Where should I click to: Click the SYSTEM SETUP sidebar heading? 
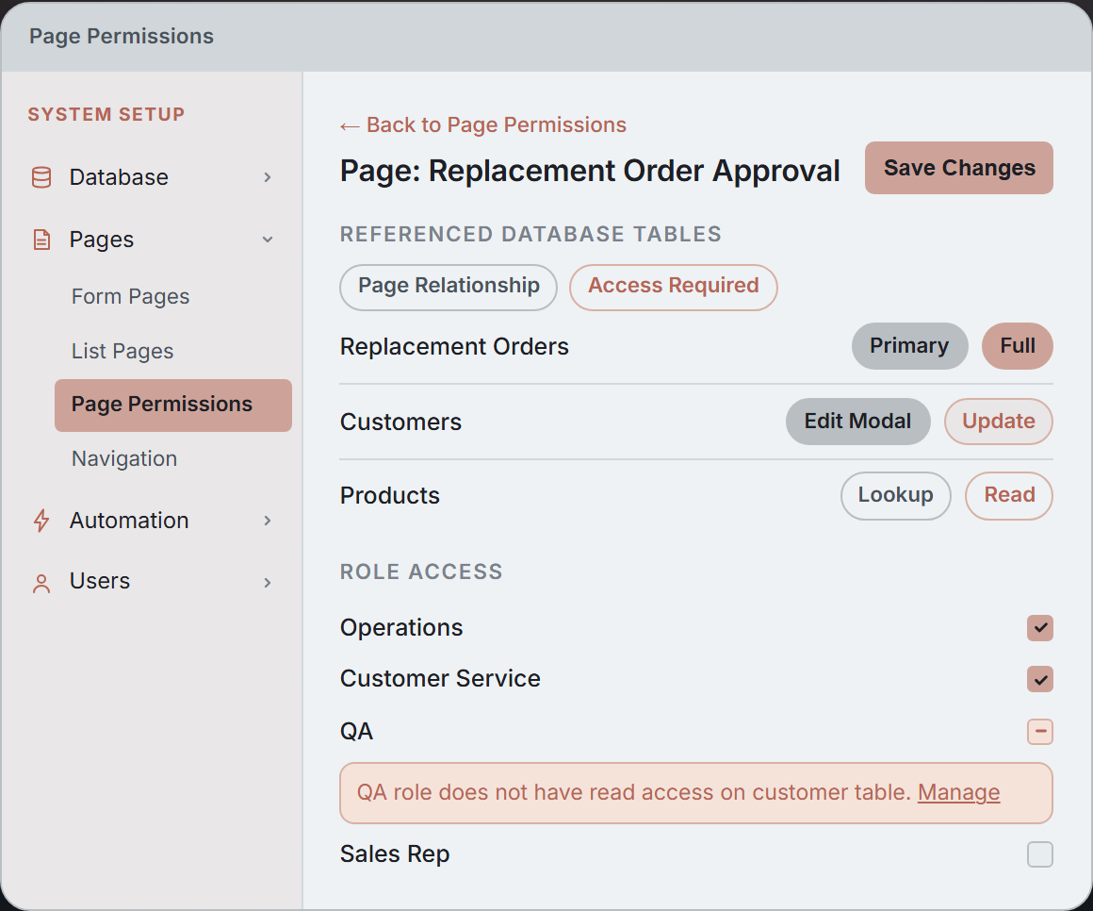click(x=106, y=114)
